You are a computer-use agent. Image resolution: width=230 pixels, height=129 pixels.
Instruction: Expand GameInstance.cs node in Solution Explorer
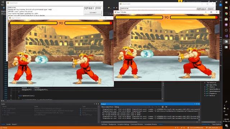[x=205, y=91]
